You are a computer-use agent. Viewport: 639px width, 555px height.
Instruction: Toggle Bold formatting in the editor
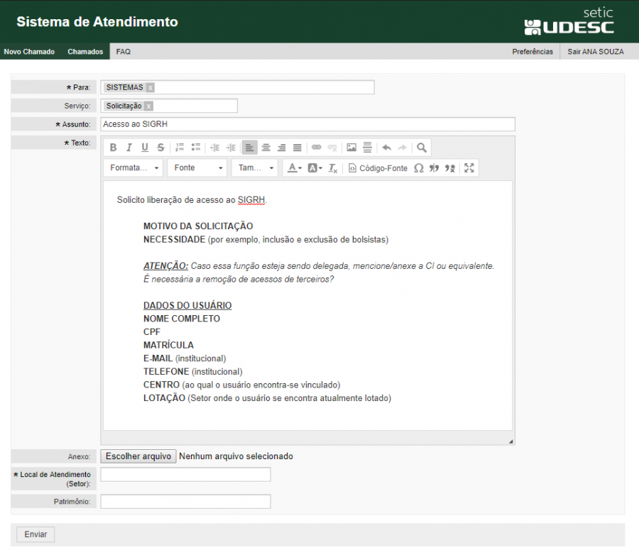pyautogui.click(x=114, y=148)
